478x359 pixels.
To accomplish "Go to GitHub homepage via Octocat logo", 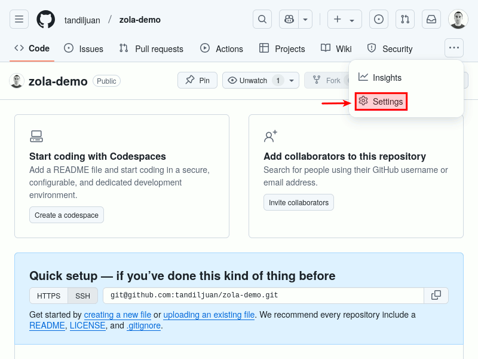I will pos(46,19).
